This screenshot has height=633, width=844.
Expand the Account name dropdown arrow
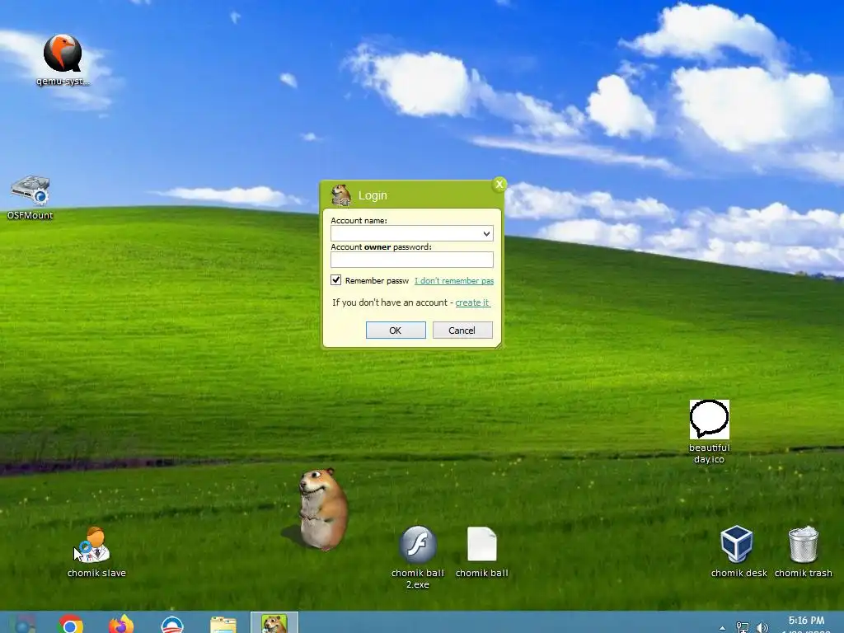[486, 233]
